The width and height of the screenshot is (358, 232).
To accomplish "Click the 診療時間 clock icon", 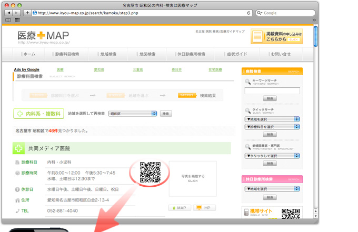I will (x=17, y=173).
